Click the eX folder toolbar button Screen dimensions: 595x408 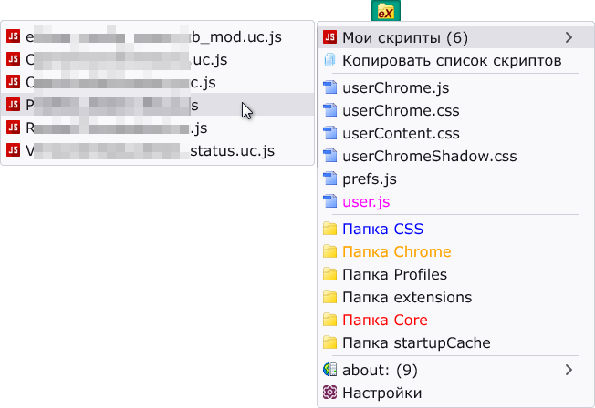coord(385,10)
